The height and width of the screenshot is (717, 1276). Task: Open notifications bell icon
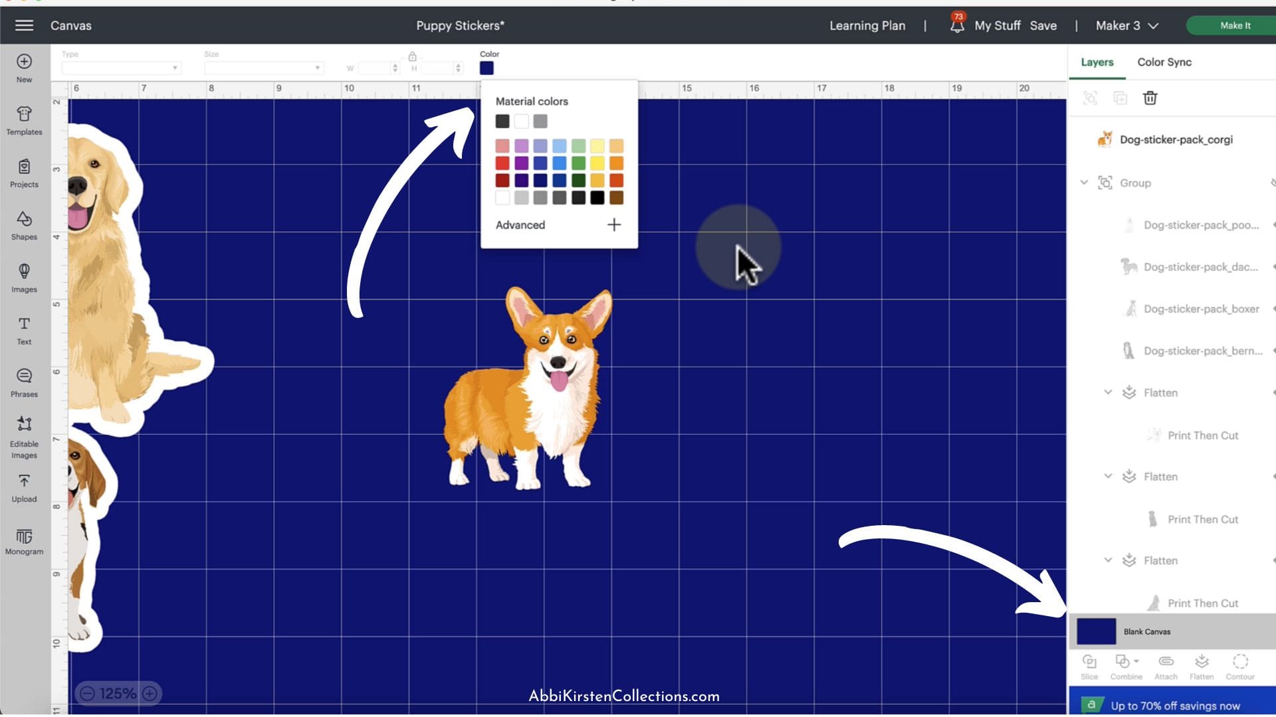tap(956, 26)
